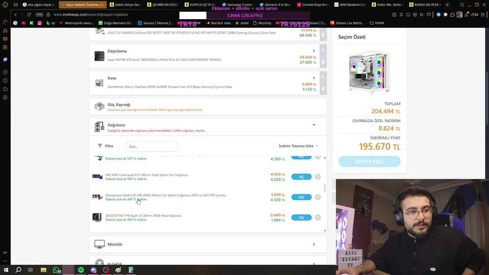This screenshot has height=275, width=489.
Task: Open WhatsApp from the taskbar
Action: click(56, 270)
